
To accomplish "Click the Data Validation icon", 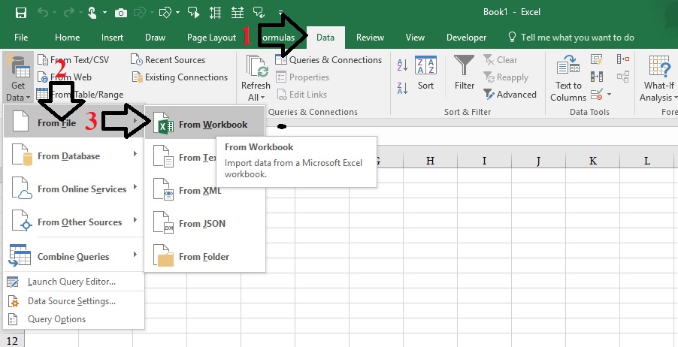I will click(597, 94).
